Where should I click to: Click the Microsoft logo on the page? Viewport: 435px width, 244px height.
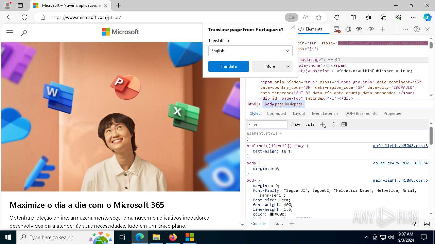point(120,32)
